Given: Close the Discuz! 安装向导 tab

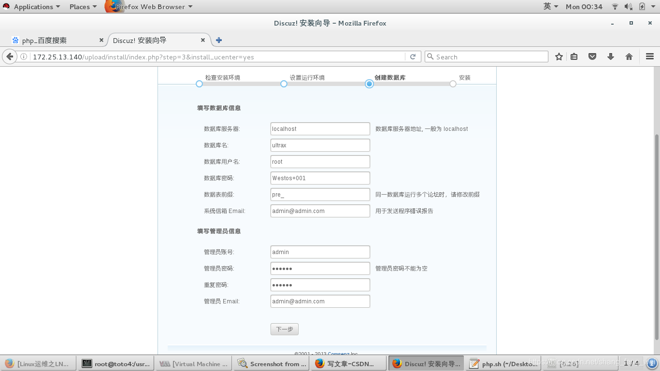Looking at the screenshot, I should [203, 40].
